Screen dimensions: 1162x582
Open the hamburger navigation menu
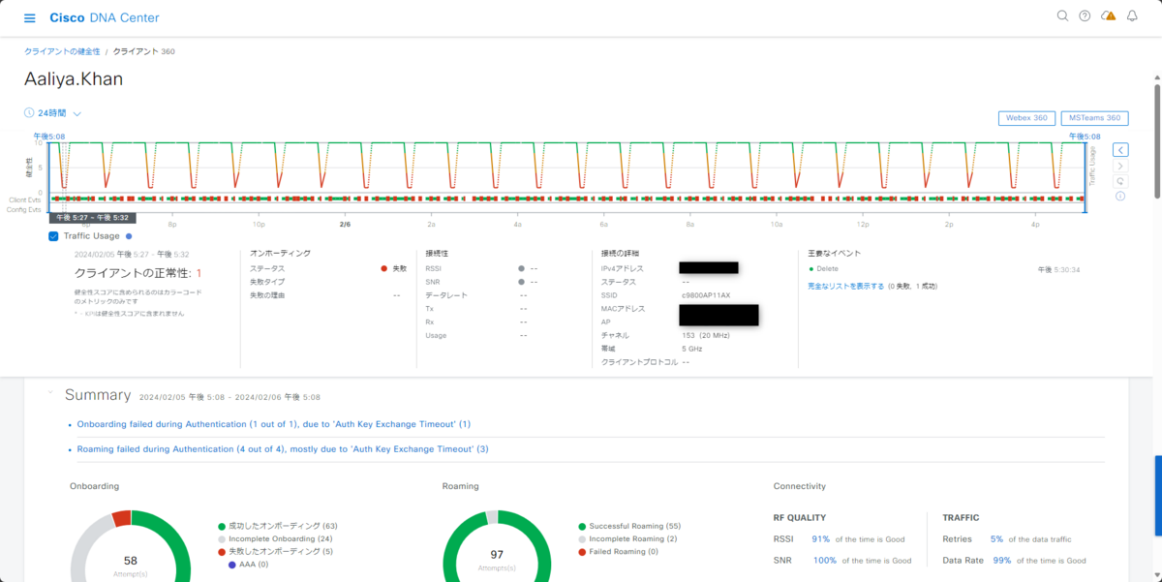(x=30, y=18)
